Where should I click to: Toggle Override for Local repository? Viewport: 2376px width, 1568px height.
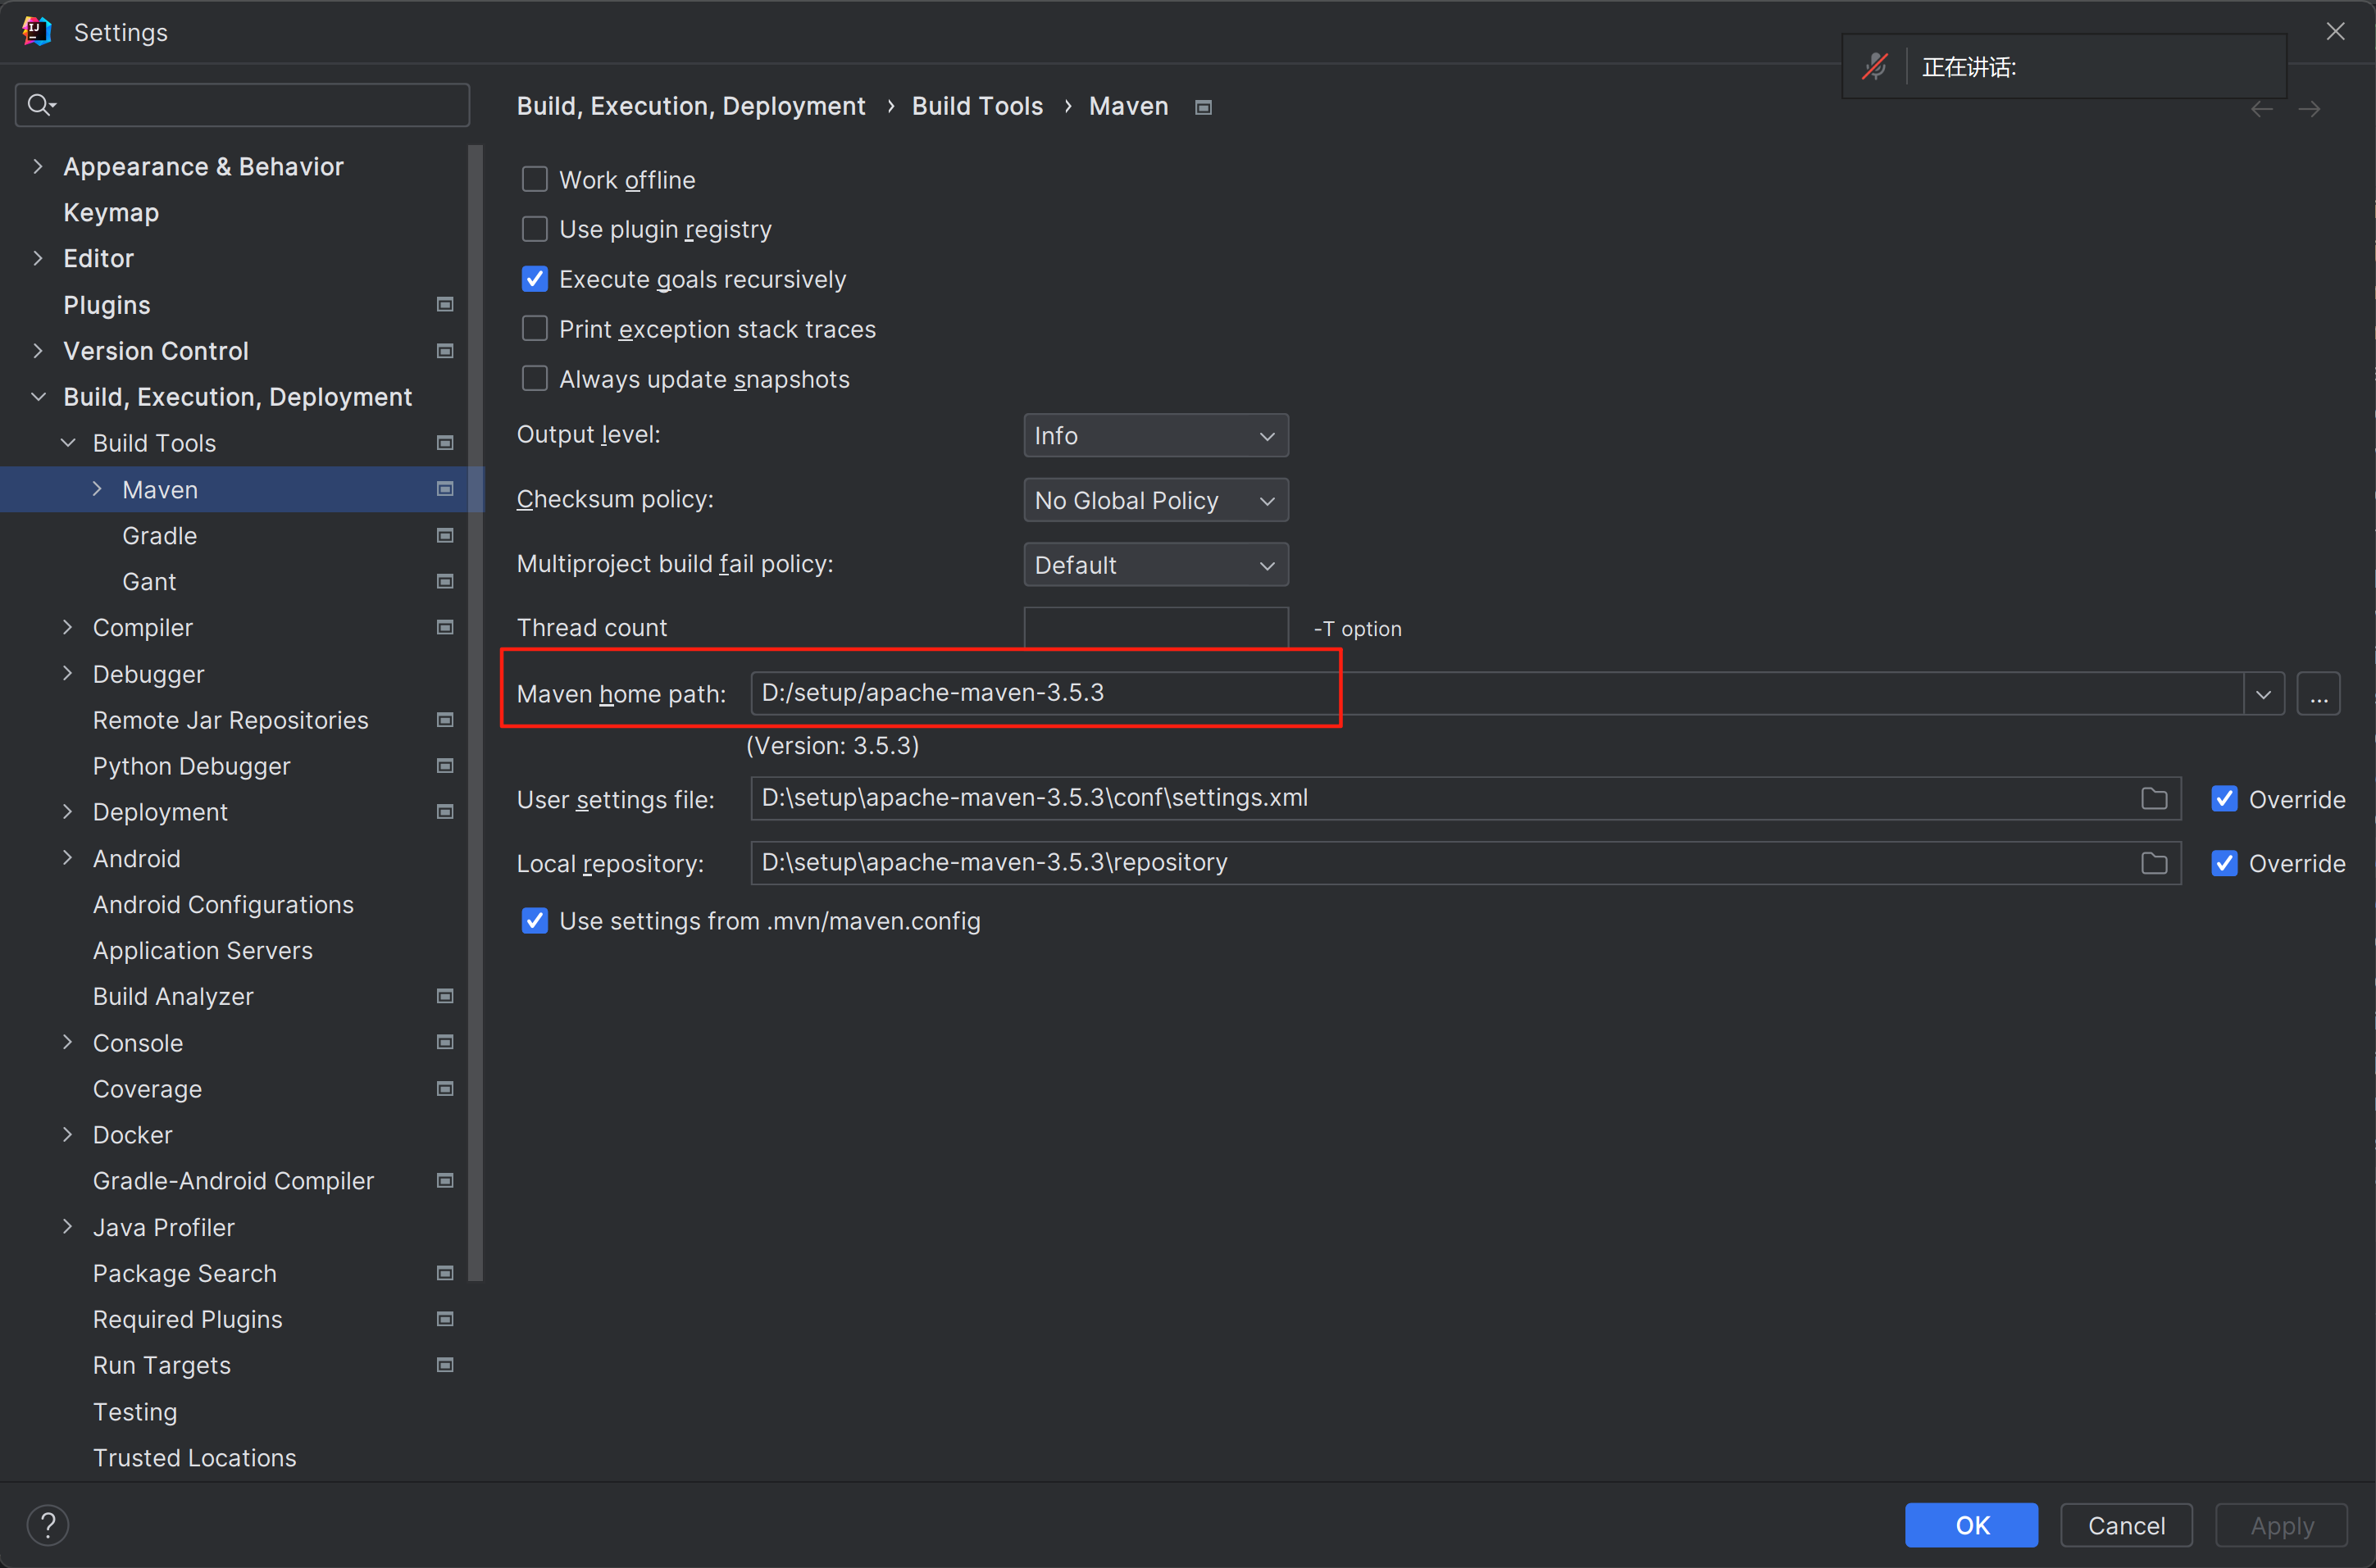(x=2224, y=863)
